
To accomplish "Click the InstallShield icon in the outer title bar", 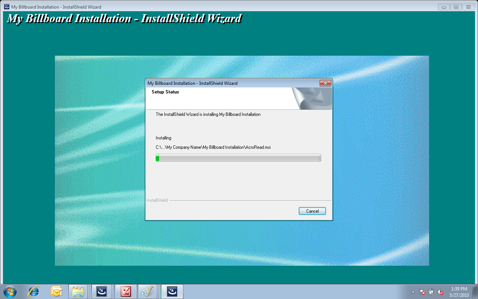I will pos(7,7).
